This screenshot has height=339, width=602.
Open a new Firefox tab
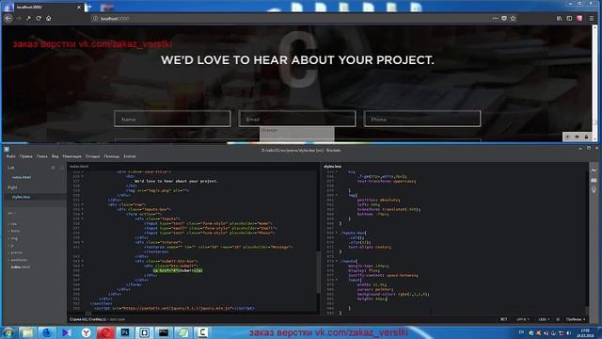[x=88, y=7]
